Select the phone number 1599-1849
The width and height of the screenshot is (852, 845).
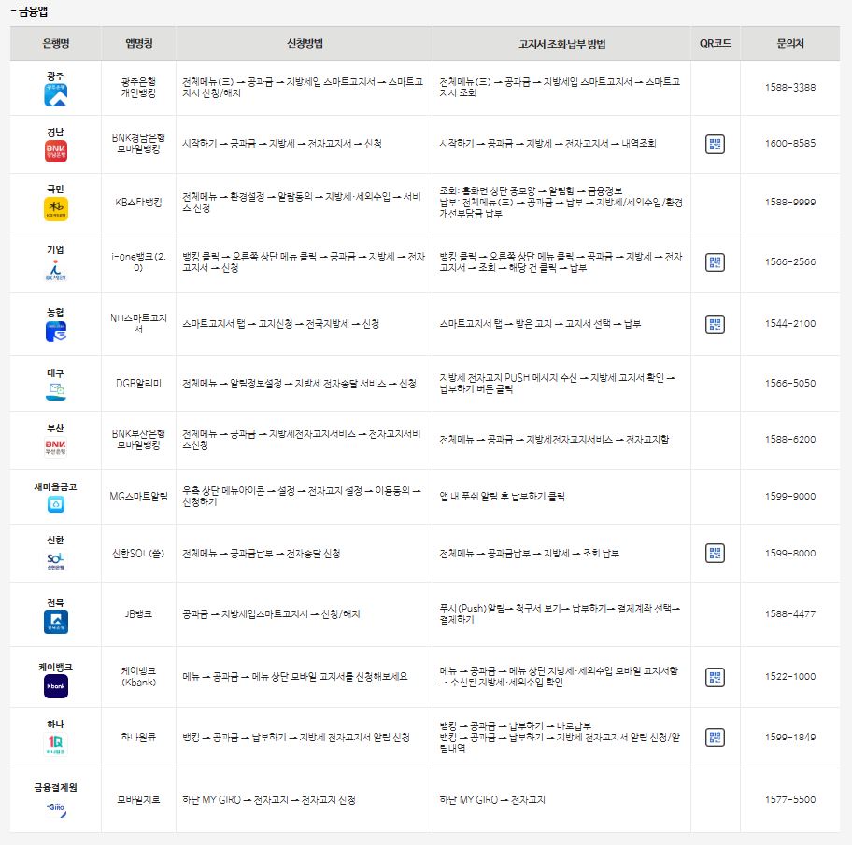point(790,738)
